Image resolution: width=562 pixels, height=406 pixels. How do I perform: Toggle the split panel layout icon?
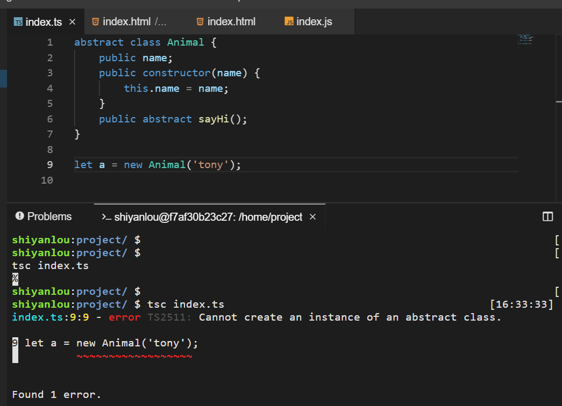pyautogui.click(x=547, y=216)
